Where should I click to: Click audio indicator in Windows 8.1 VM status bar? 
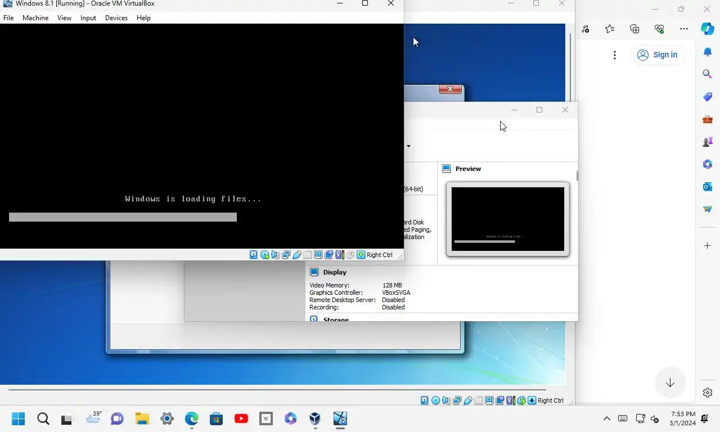tap(275, 255)
